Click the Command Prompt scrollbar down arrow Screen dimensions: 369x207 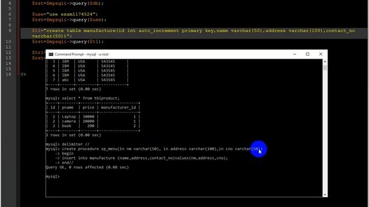point(325,194)
